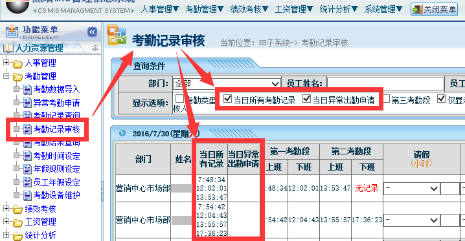Click the door icon on 关闭菜单 button
Image resolution: width=465 pixels, height=241 pixels.
[417, 10]
